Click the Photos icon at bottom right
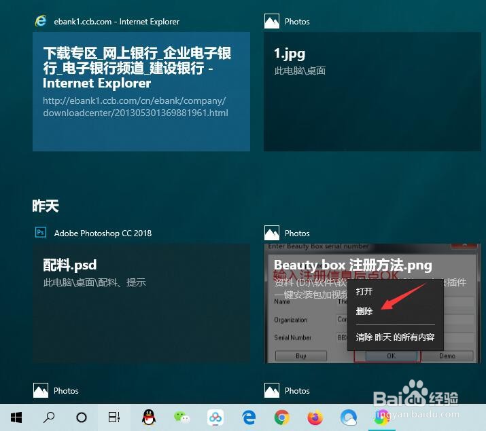The image size is (486, 431). click(x=272, y=390)
